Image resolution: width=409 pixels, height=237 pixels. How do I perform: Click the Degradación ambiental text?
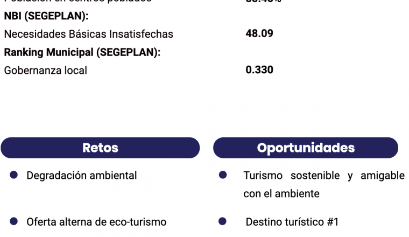82,176
